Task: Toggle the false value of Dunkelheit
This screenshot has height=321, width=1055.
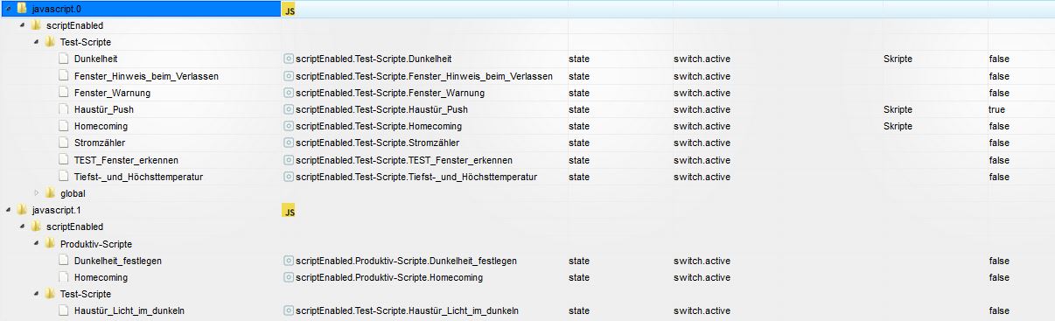Action: (x=999, y=59)
